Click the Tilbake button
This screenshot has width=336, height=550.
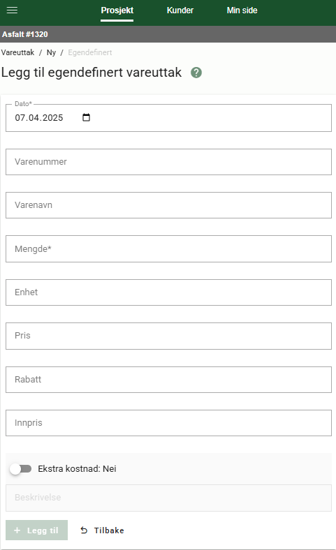102,530
